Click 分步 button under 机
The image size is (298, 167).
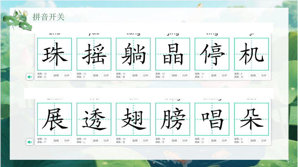click(264, 75)
